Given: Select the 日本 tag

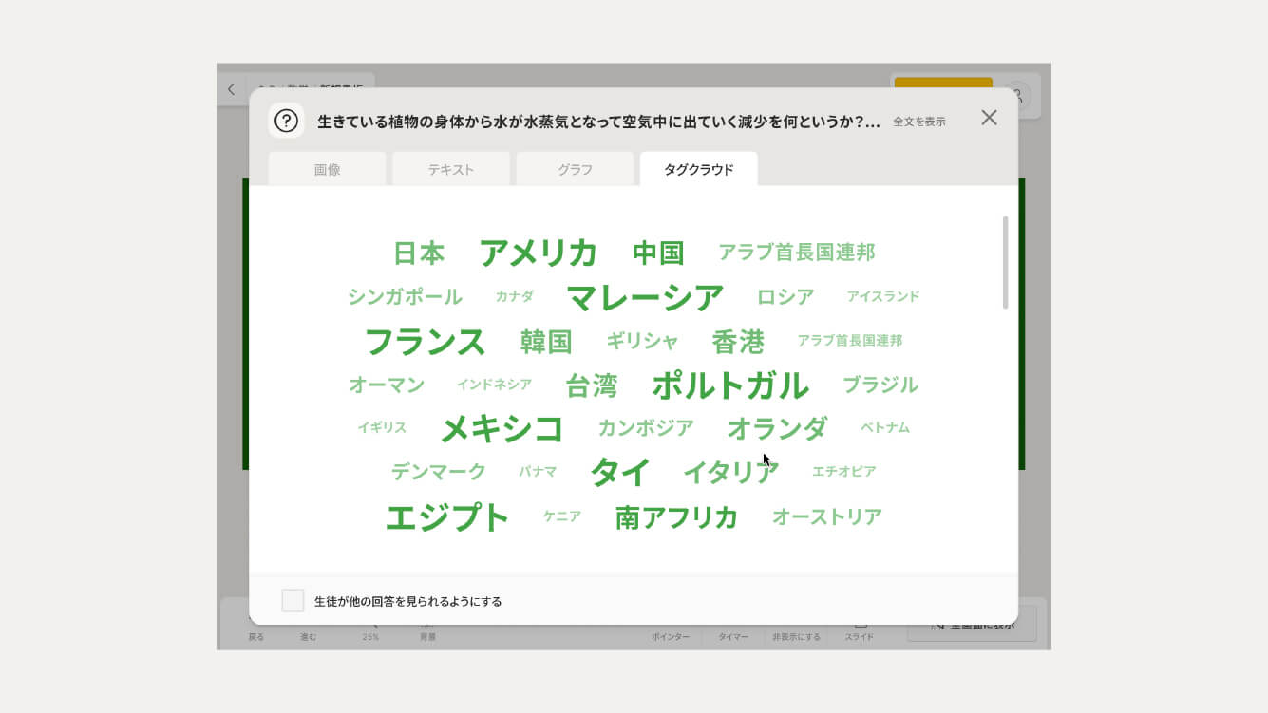Looking at the screenshot, I should [419, 253].
